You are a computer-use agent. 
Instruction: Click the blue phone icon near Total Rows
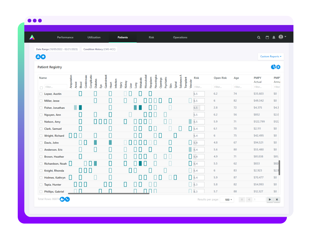(67, 199)
